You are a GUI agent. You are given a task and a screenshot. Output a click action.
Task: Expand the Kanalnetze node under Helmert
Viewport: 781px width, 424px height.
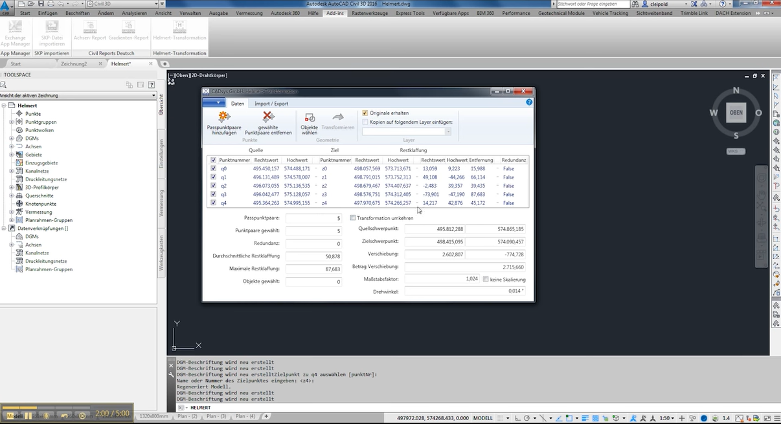click(x=11, y=171)
